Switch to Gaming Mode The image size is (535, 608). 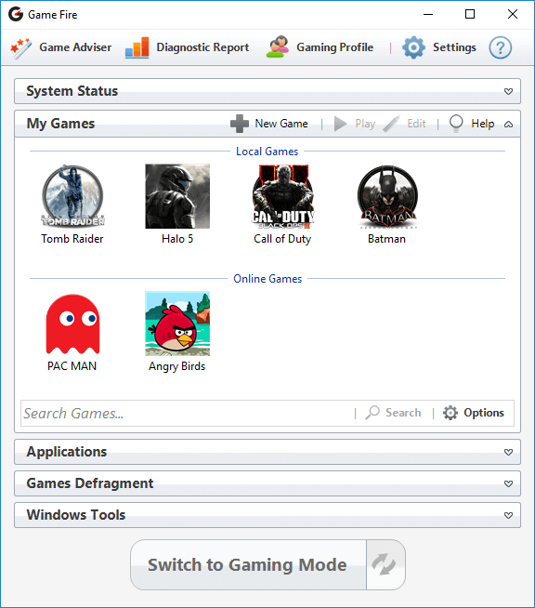point(248,564)
